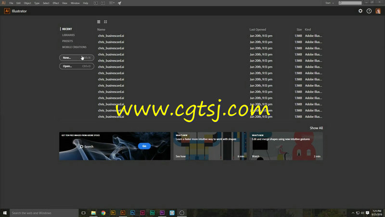The image size is (385, 217).
Task: Open the settings gear in Illustrator header
Action: coord(360,11)
